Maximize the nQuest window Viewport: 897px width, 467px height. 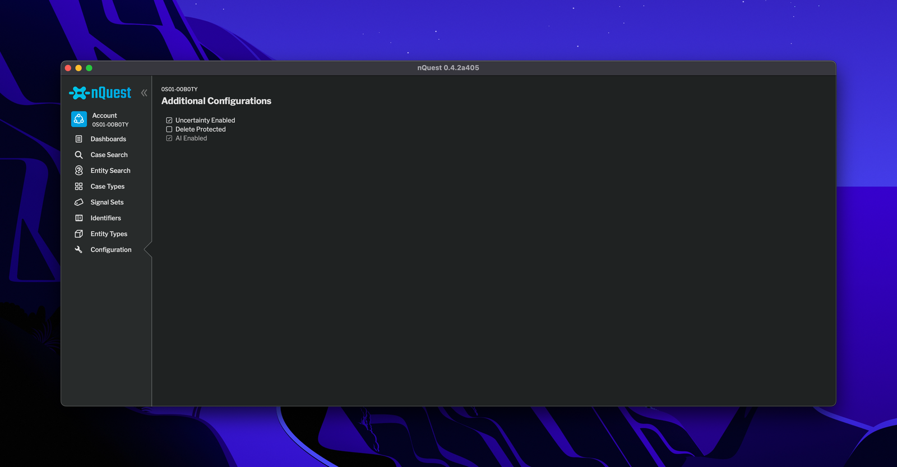tap(89, 68)
